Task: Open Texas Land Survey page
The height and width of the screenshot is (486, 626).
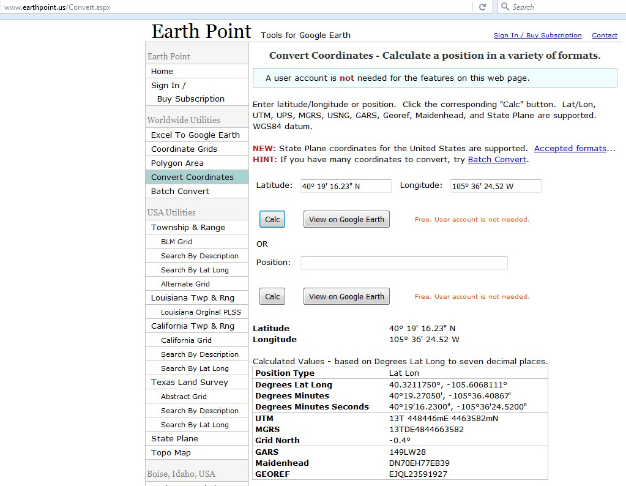Action: 197,382
